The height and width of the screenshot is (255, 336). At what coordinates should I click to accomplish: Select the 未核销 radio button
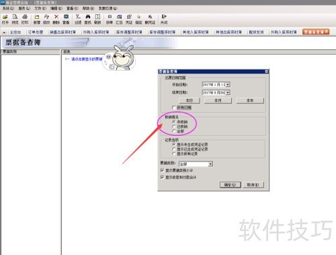pos(173,122)
